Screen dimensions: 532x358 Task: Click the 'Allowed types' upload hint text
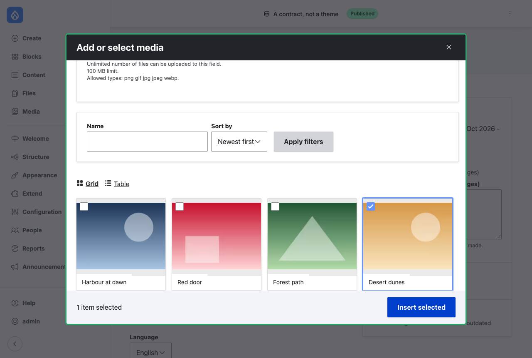click(133, 78)
